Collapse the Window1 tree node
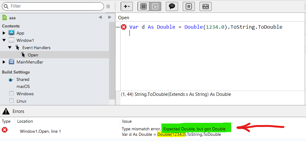Screen dimensions: 306x141 click(4, 40)
